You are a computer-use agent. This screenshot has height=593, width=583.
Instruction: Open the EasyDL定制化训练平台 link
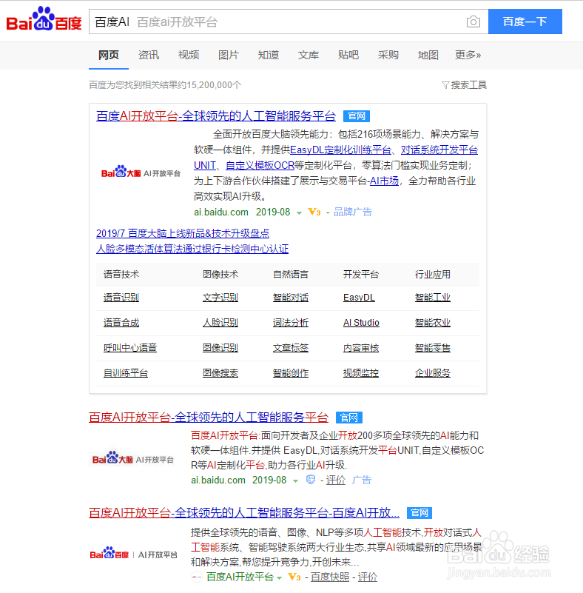point(340,150)
